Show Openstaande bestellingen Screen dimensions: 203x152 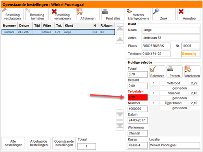click(64, 143)
